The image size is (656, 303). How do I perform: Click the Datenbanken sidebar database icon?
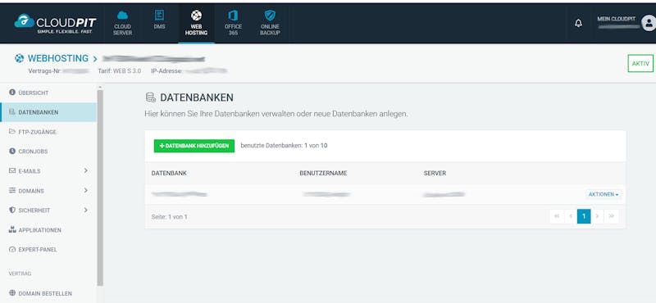pyautogui.click(x=12, y=112)
